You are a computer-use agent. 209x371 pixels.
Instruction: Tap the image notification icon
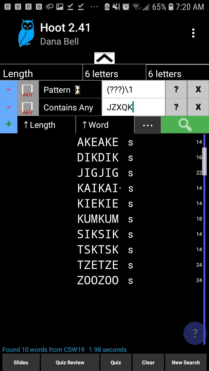(x=60, y=7)
